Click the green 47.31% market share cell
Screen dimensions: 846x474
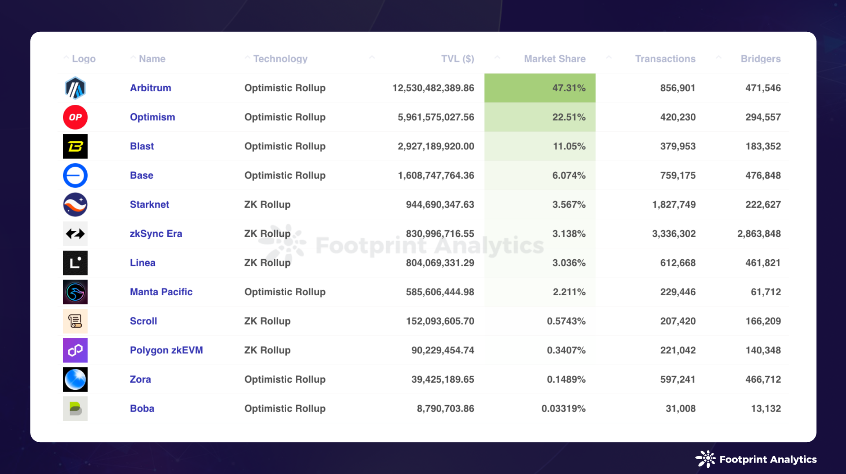click(539, 88)
